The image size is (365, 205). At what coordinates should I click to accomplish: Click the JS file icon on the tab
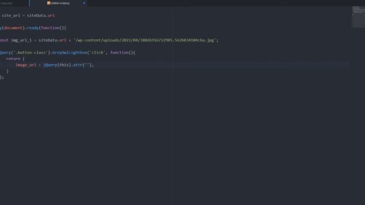pyautogui.click(x=48, y=3)
